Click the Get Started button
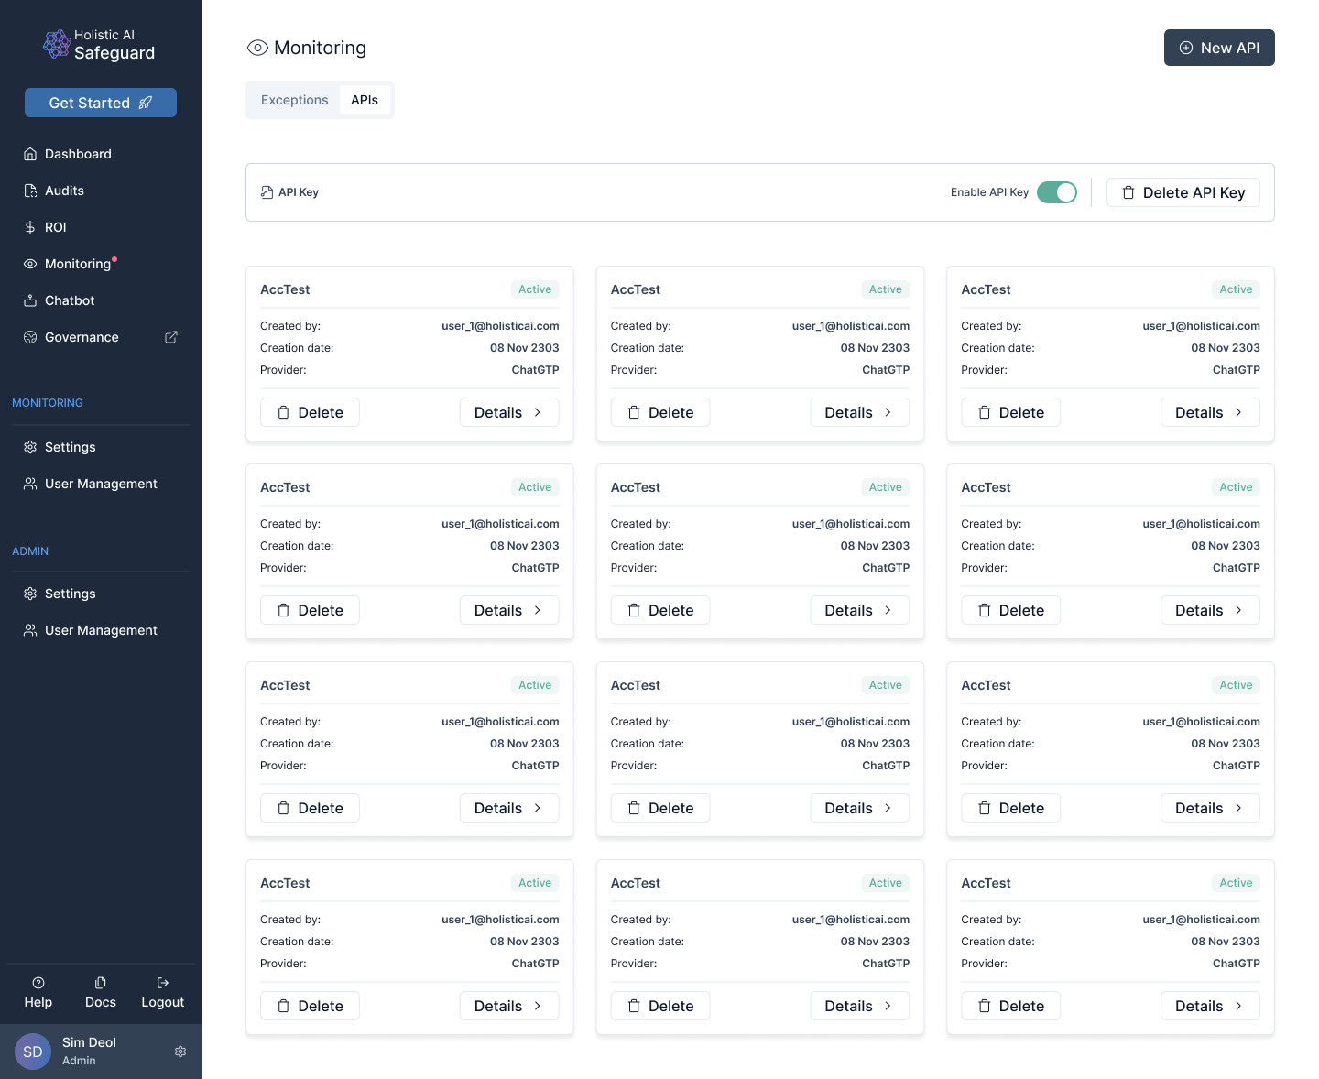The width and height of the screenshot is (1319, 1079). [101, 103]
